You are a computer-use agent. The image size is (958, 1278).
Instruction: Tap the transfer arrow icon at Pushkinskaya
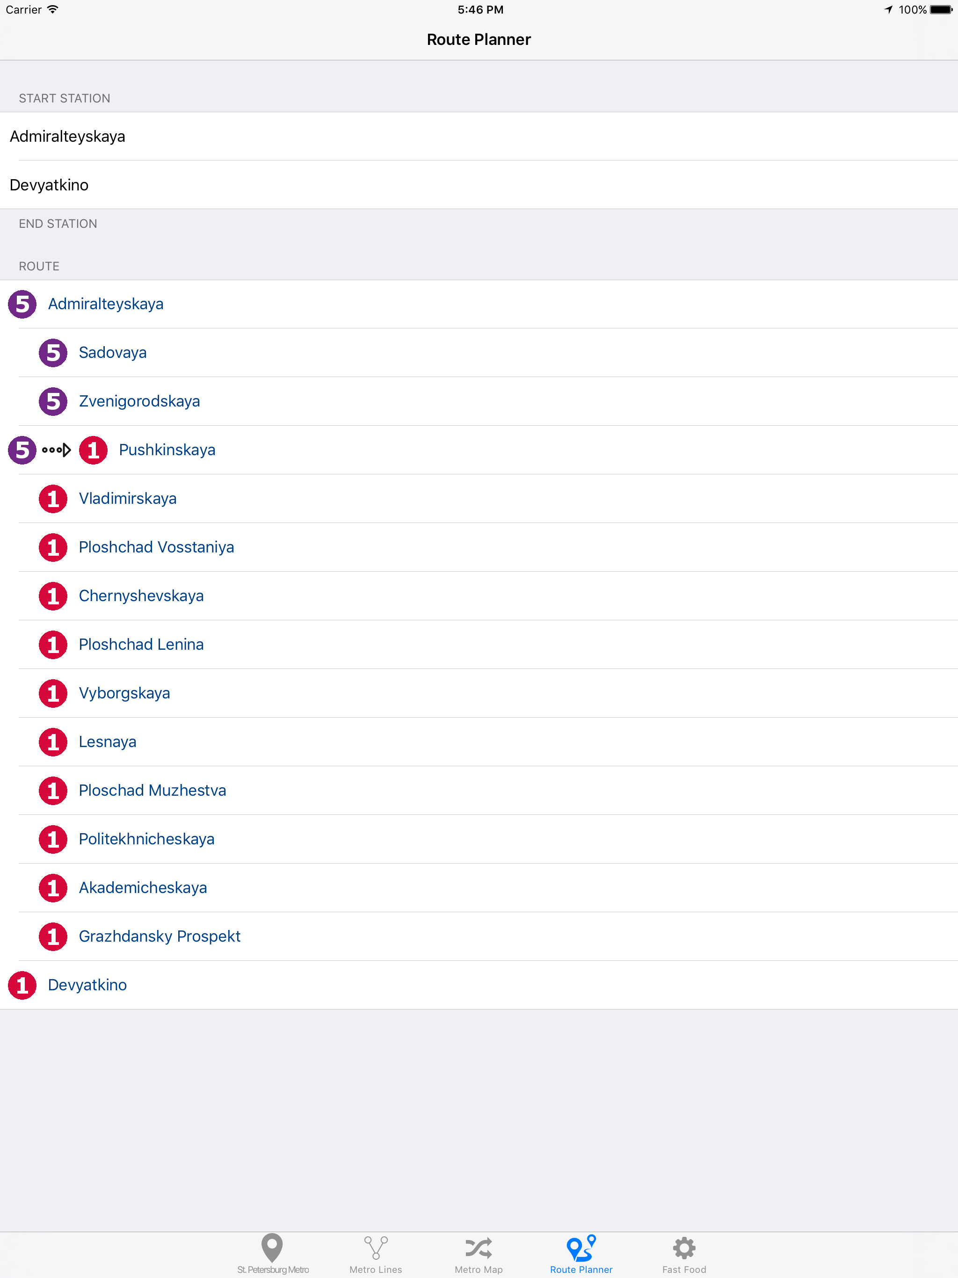[57, 450]
